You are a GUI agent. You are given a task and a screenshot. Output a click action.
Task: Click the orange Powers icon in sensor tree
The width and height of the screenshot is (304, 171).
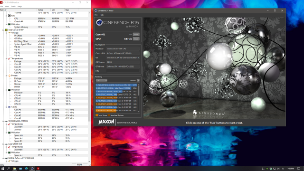9,76
